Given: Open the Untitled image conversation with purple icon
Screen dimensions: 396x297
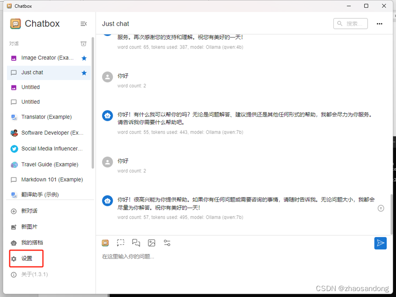Looking at the screenshot, I should pyautogui.click(x=49, y=87).
